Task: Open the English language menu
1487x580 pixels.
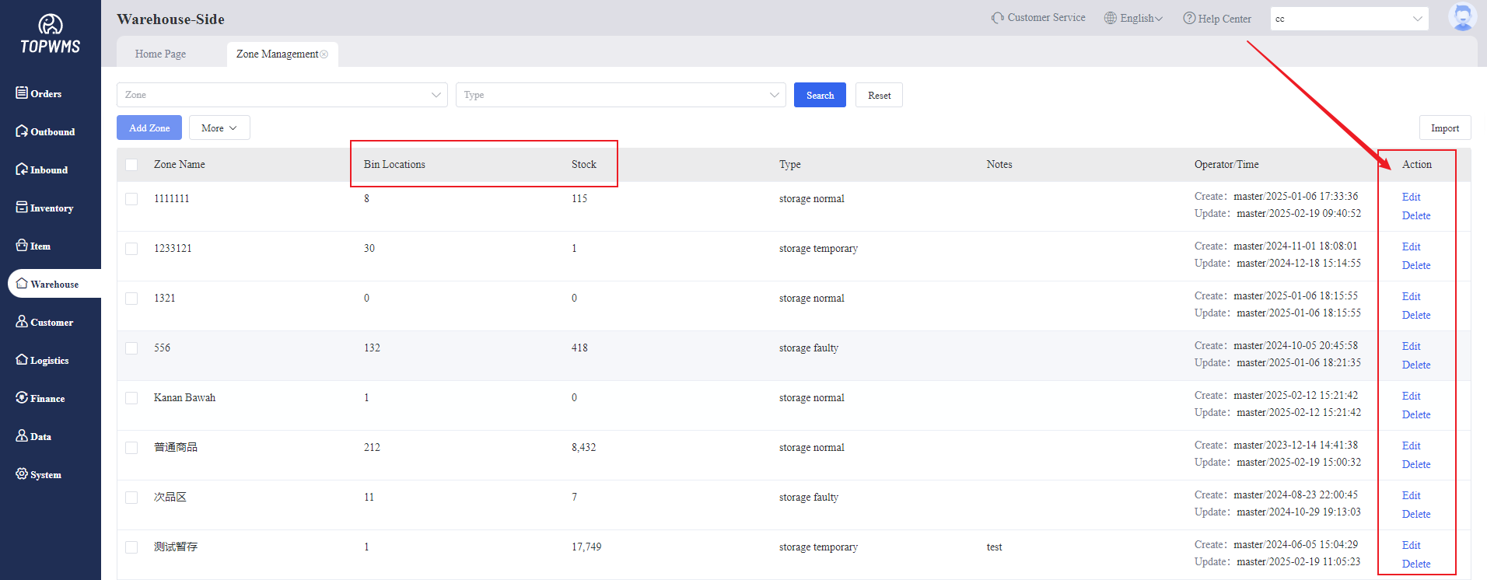Action: tap(1134, 18)
